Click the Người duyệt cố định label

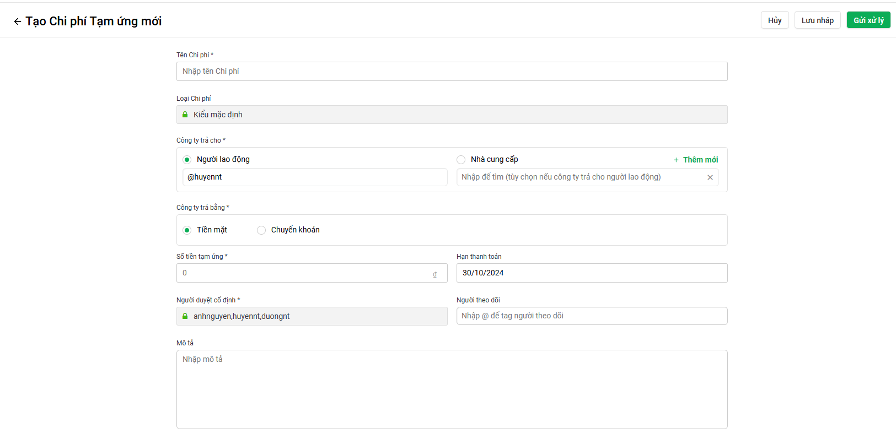208,300
